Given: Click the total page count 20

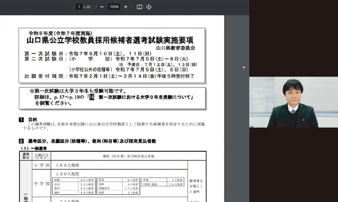Looking at the screenshot, I should coord(88,7).
